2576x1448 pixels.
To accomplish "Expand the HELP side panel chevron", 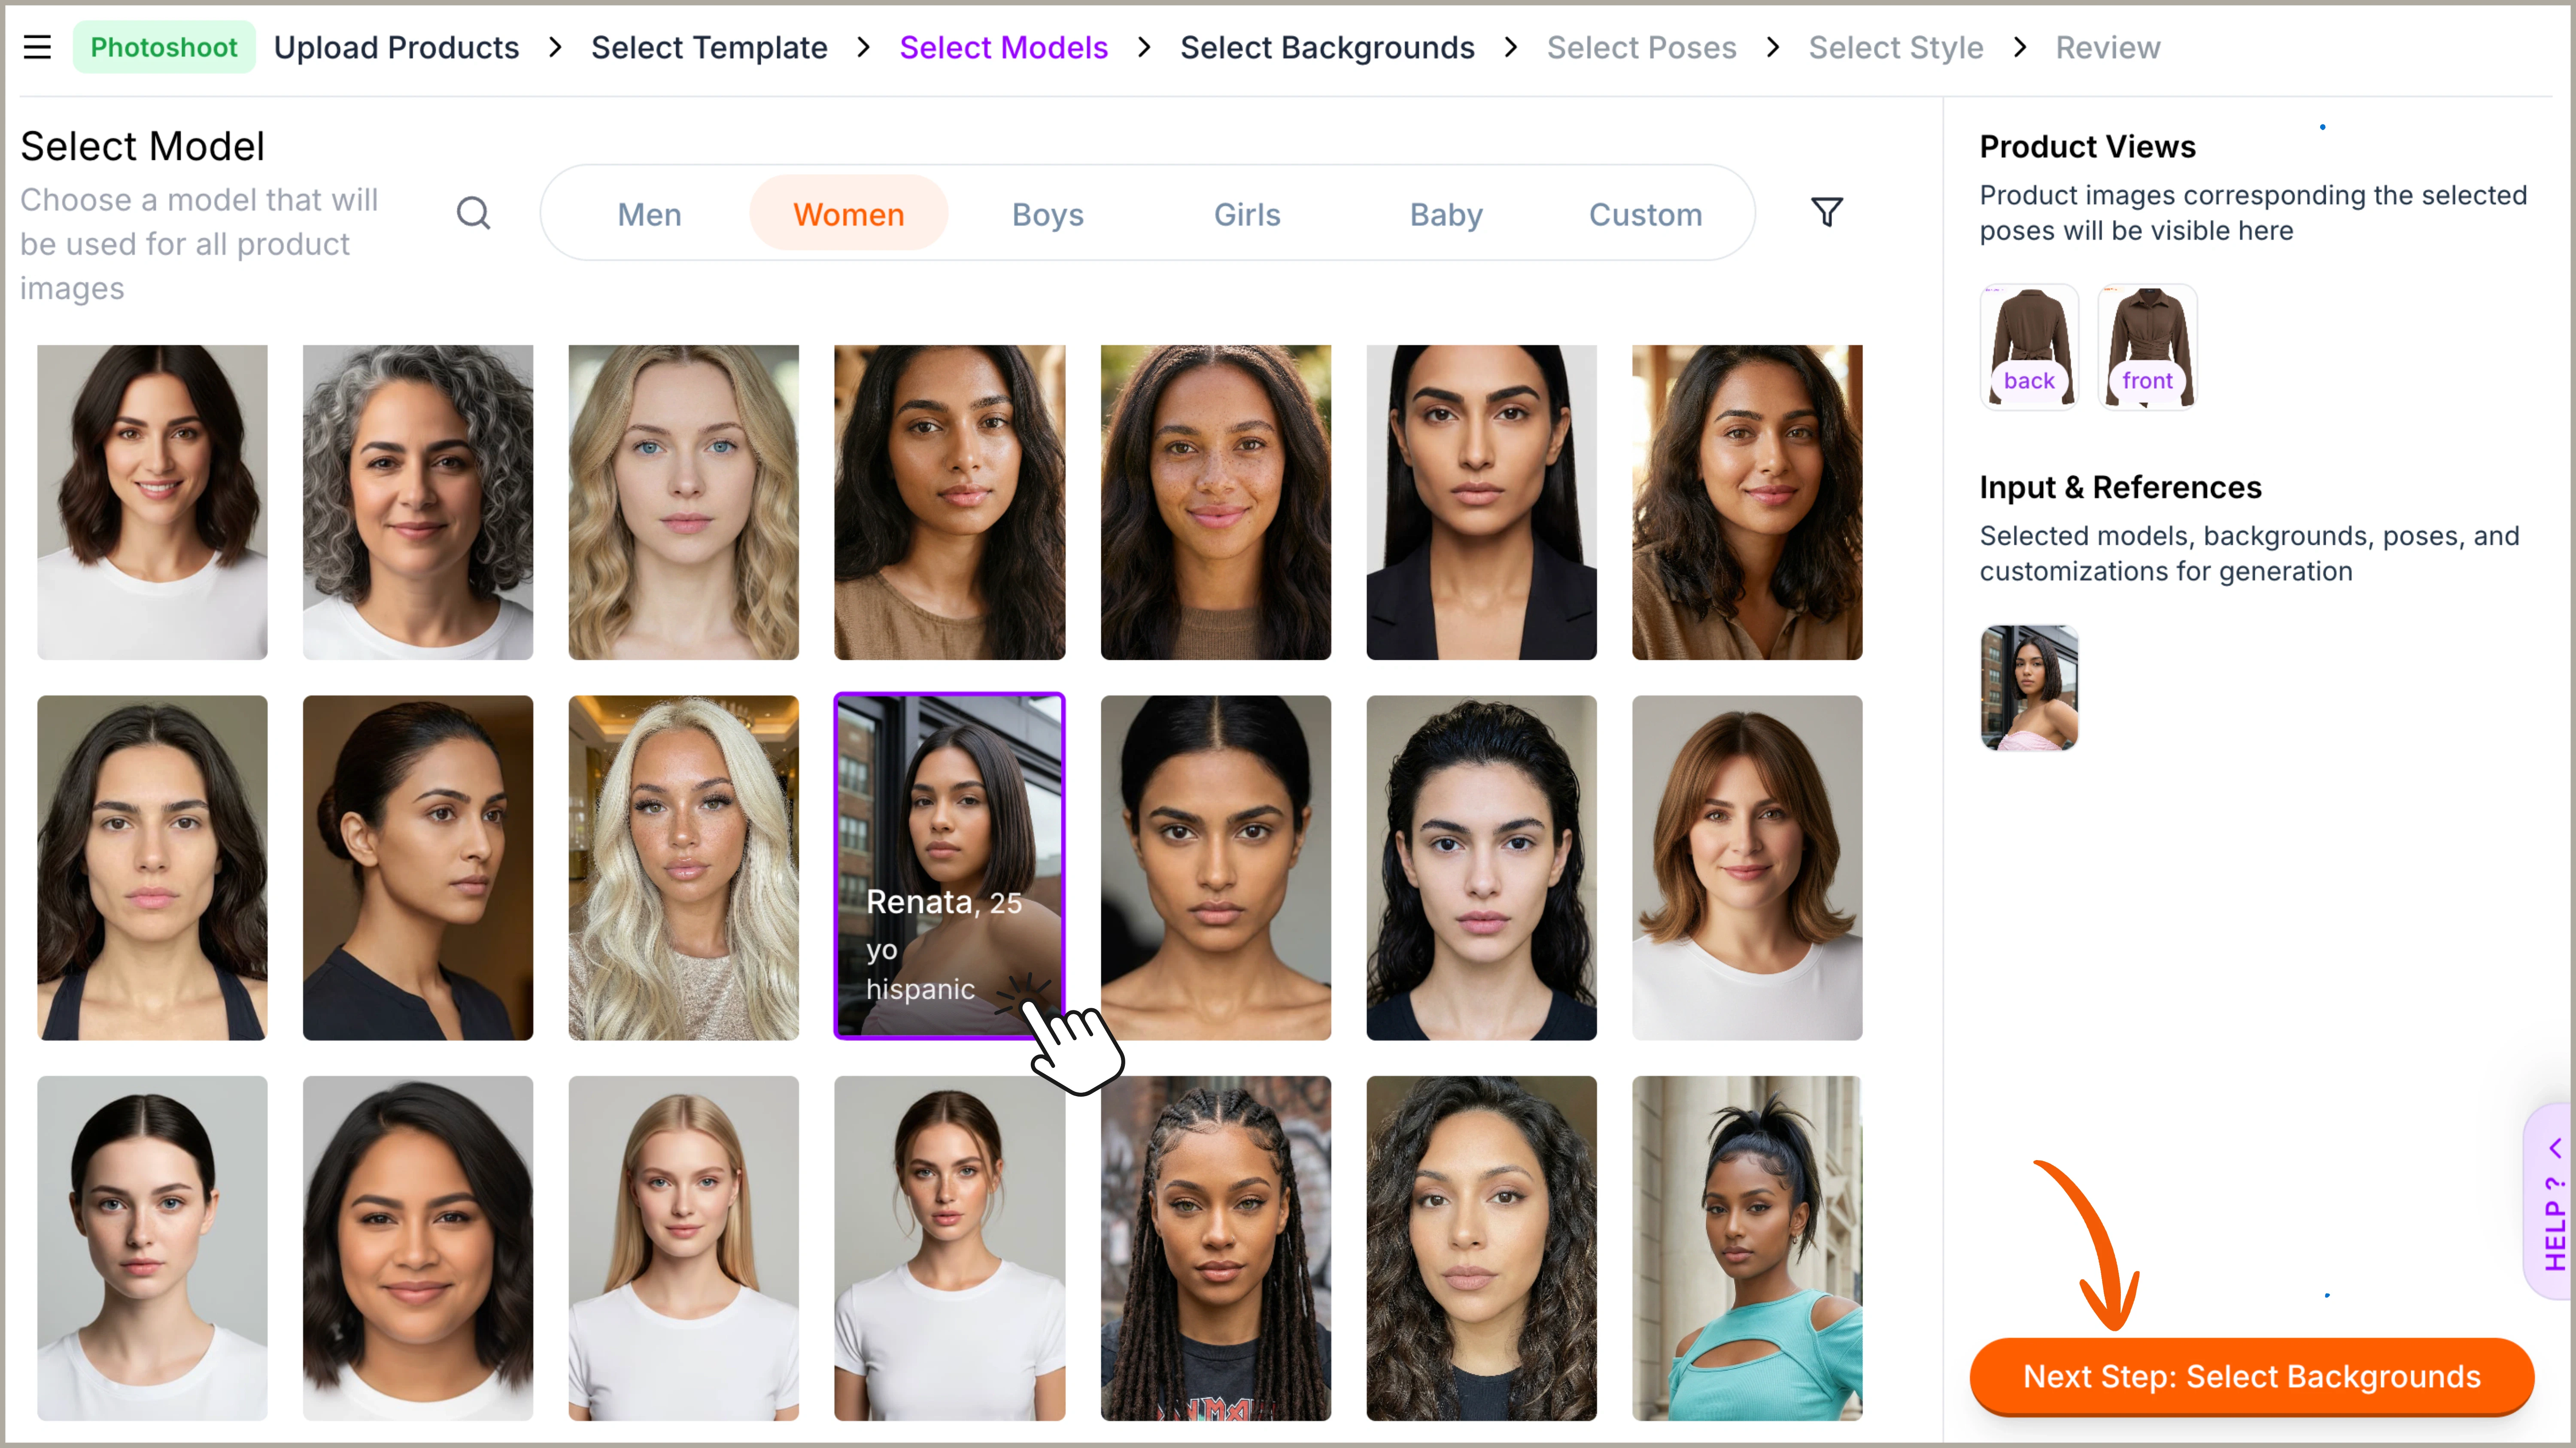I will 2555,1147.
